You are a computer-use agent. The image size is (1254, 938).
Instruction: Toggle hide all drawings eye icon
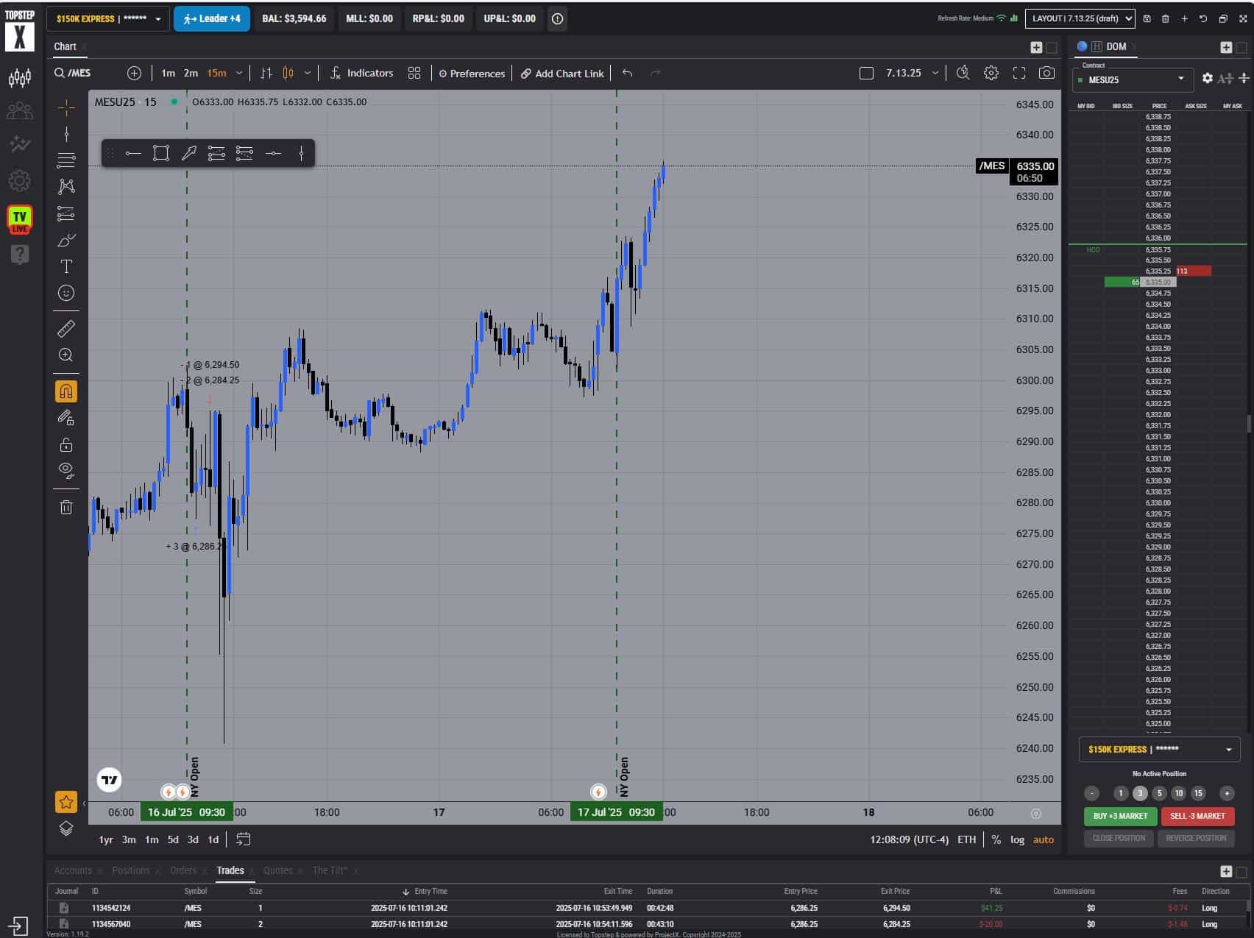coord(66,471)
